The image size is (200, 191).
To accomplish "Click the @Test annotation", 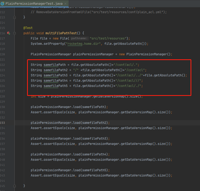I will pos(28,28).
